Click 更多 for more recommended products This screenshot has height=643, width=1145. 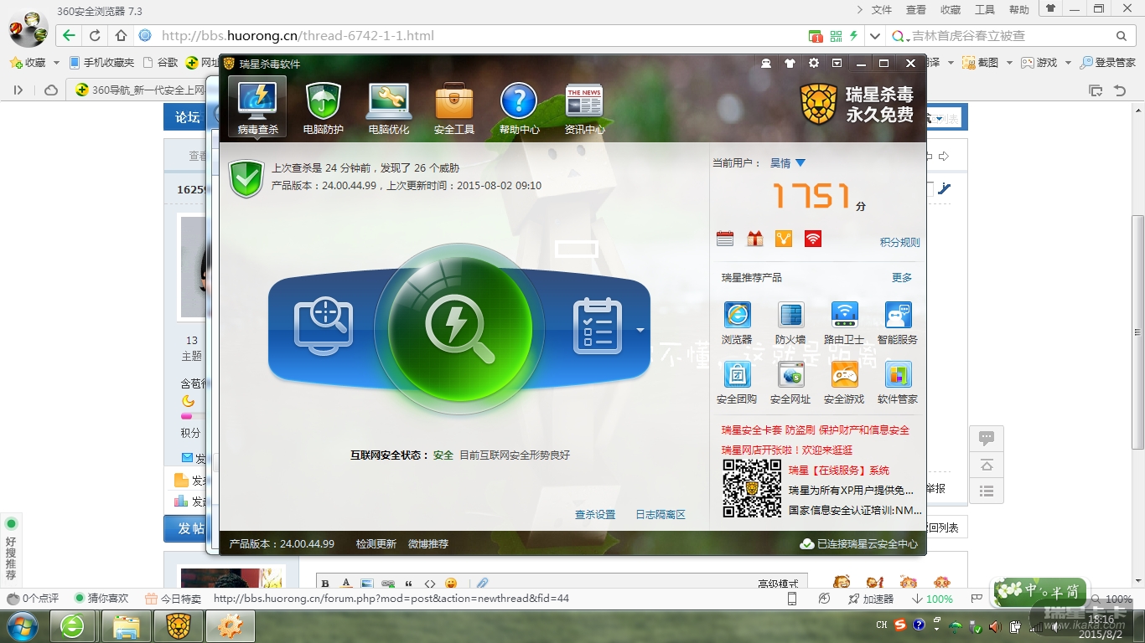pyautogui.click(x=902, y=277)
